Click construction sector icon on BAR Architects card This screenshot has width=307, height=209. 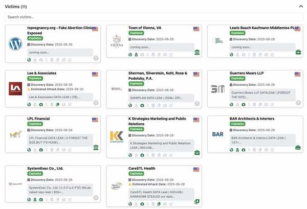298,147
